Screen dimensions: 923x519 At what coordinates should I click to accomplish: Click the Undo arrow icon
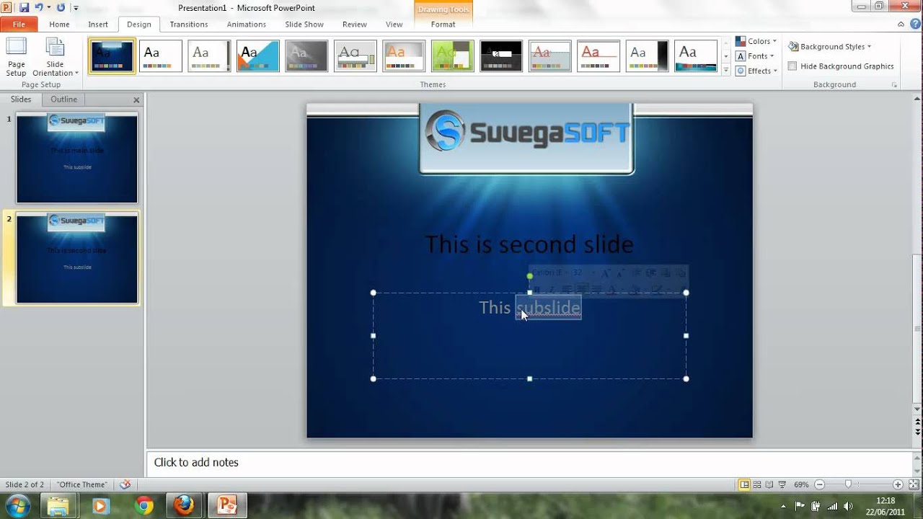39,8
